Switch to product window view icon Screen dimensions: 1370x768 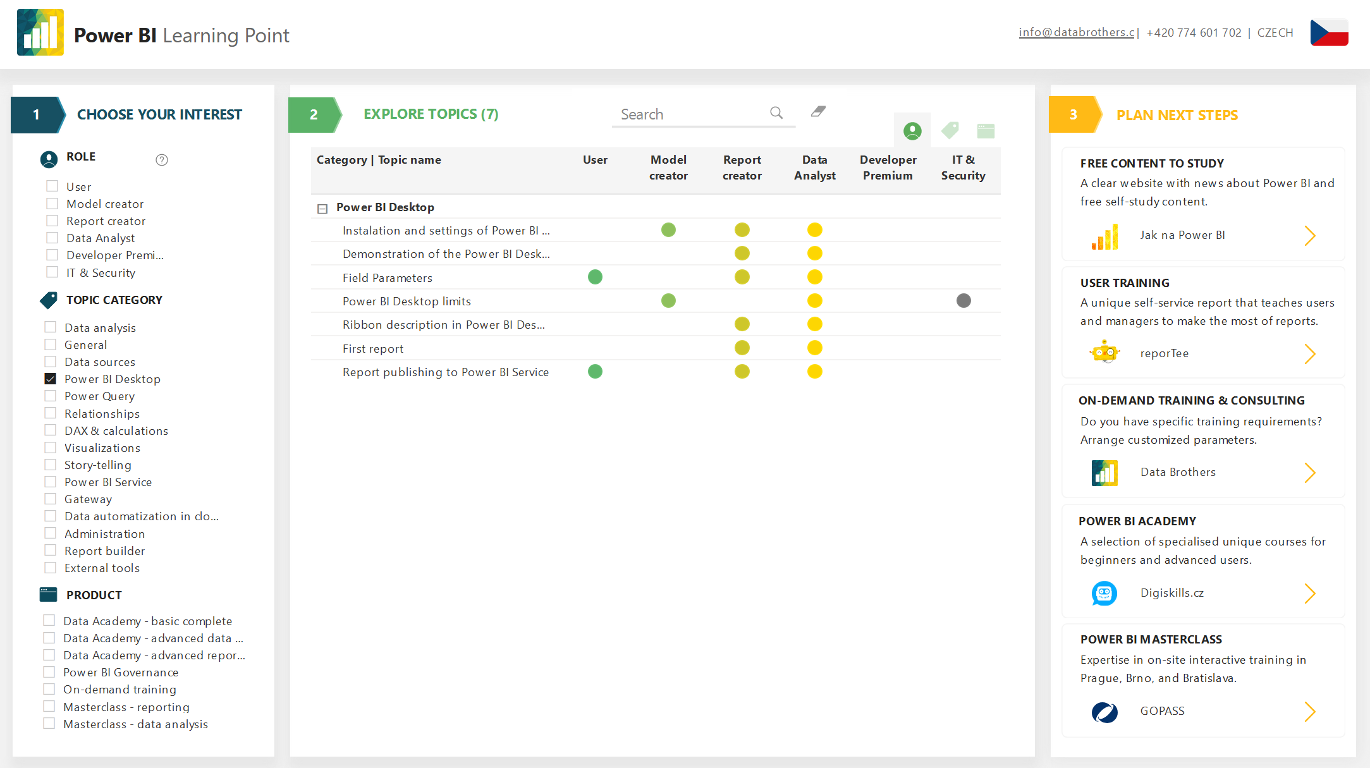click(986, 131)
